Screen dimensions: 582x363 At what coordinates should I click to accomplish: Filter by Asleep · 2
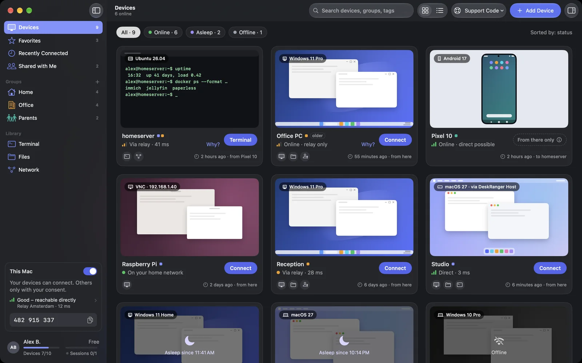pos(206,32)
